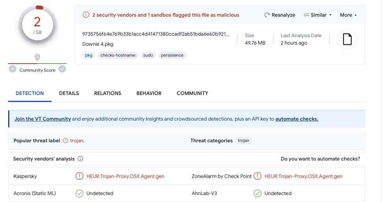Select the Relations tab
This screenshot has height=202, width=382.
[107, 93]
